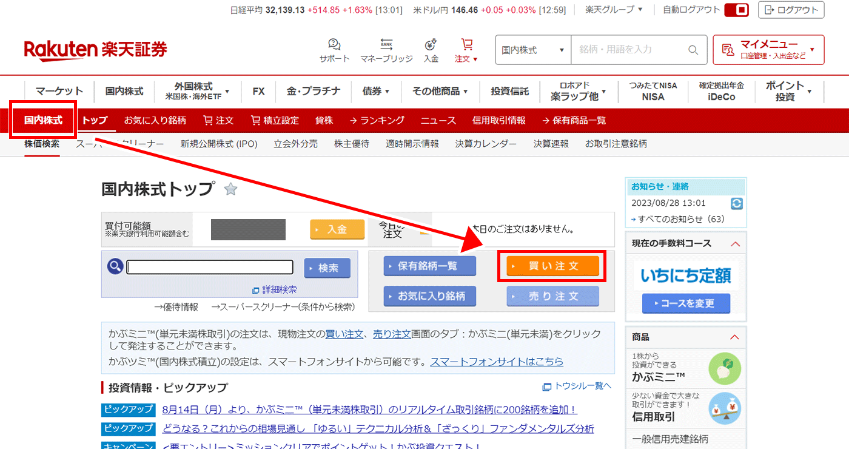Open the 金・プラチナ main menu

[314, 91]
